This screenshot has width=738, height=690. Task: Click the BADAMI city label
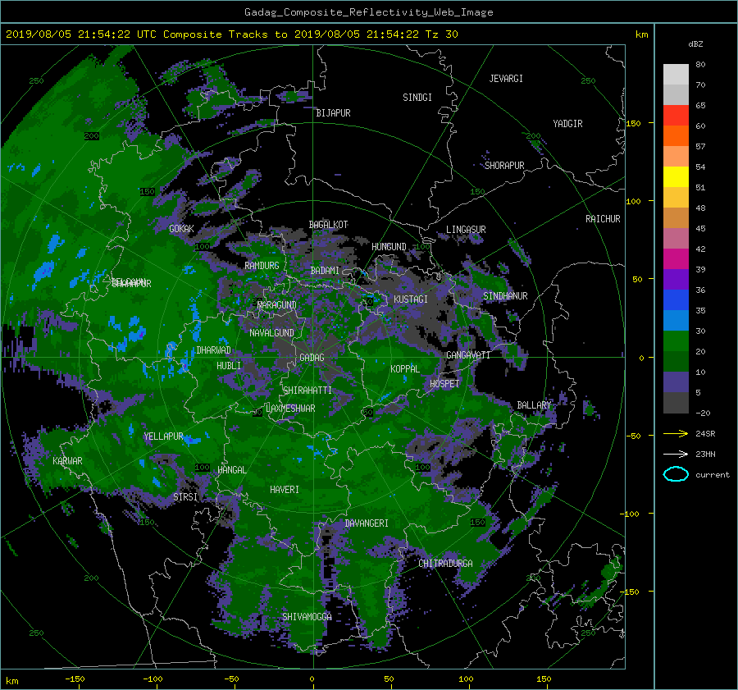[325, 271]
